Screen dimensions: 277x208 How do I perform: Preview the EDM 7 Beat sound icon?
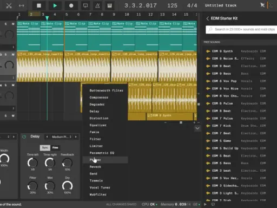click(x=208, y=133)
